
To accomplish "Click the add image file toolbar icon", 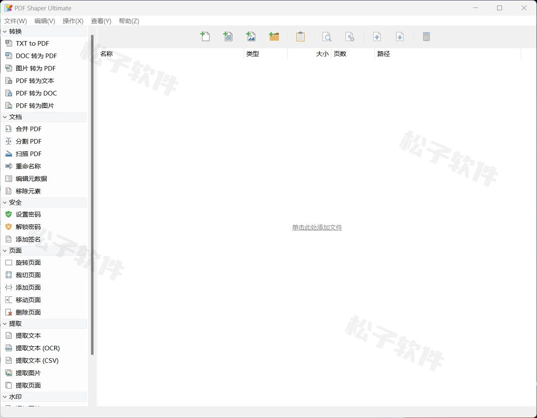I will coord(251,37).
